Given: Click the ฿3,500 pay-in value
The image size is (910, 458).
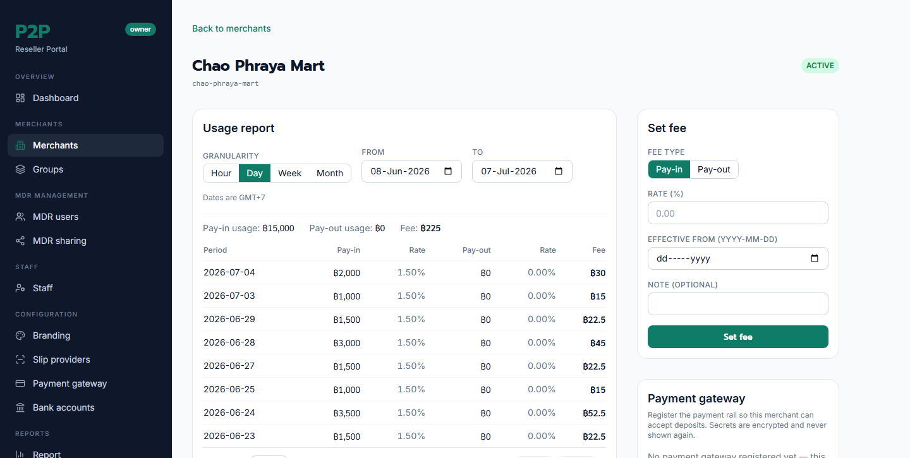Looking at the screenshot, I should [x=346, y=413].
